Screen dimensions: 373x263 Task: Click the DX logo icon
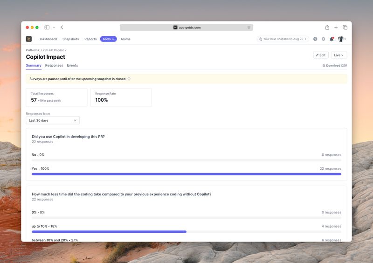29,39
